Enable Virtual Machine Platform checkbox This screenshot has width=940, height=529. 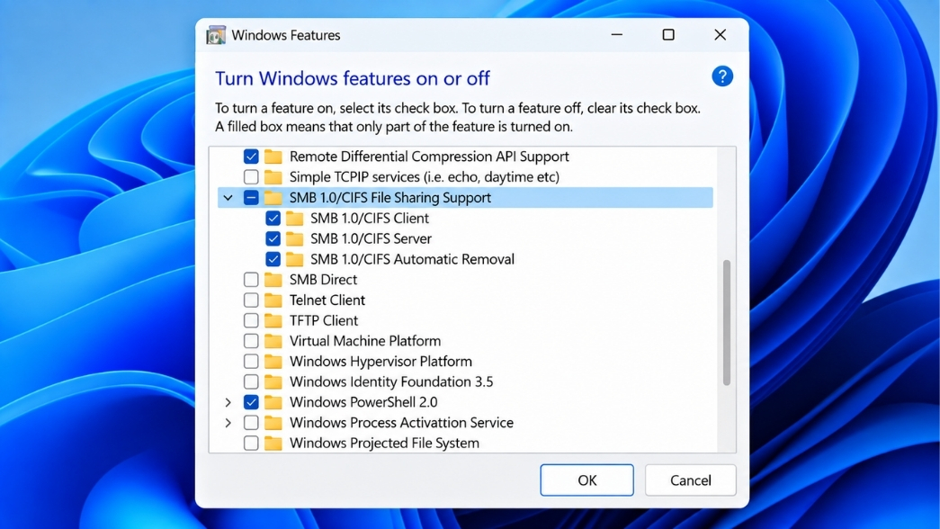coord(251,341)
